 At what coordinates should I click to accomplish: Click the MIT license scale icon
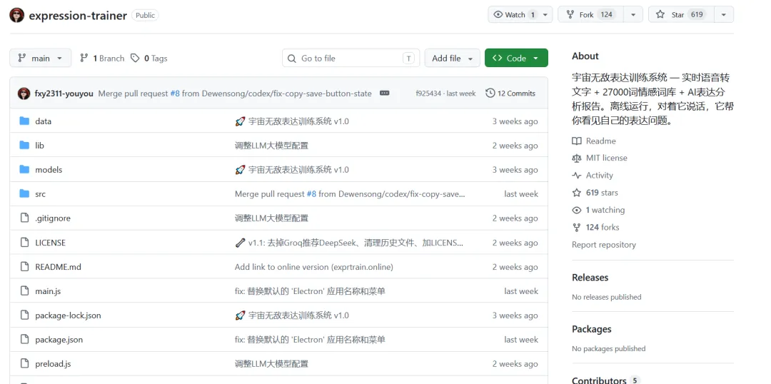point(577,158)
